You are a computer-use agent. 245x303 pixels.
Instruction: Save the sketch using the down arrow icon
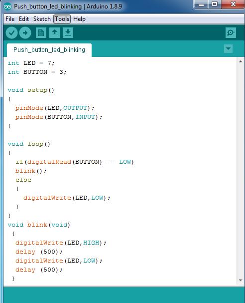point(68,32)
